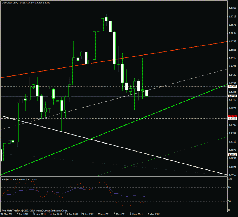
Task: Click the 12 May 2011 date label
Action: (x=153, y=214)
